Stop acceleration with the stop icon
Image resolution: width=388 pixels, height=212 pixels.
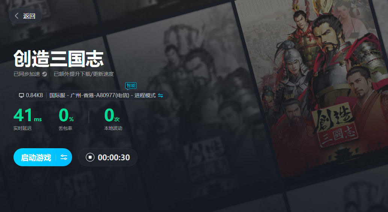pos(90,157)
